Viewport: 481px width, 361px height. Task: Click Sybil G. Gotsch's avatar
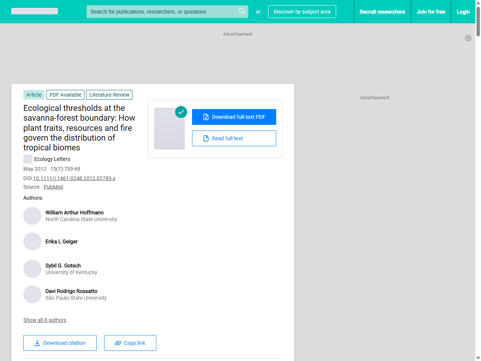click(32, 269)
